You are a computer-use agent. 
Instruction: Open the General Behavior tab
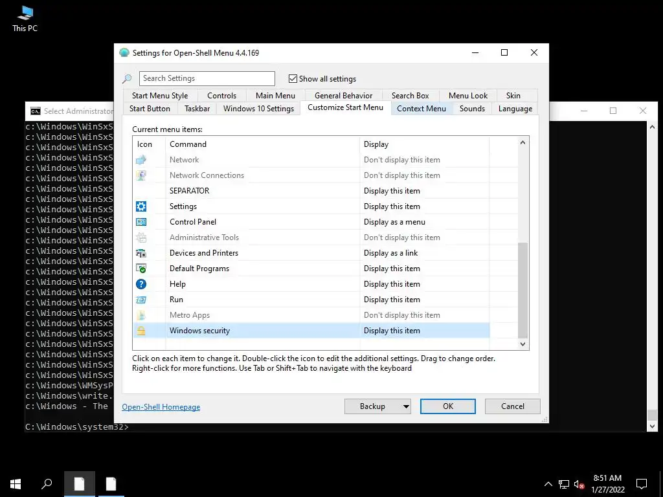[x=343, y=96]
